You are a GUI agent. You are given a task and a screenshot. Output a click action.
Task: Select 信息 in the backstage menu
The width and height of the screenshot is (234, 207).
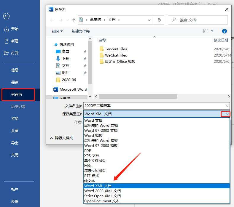click(15, 70)
